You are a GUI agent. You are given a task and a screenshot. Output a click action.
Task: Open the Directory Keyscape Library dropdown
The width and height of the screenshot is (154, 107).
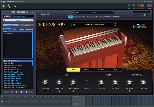point(18,16)
